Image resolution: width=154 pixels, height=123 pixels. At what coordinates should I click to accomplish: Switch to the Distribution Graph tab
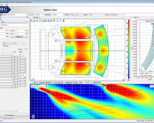click(71, 83)
